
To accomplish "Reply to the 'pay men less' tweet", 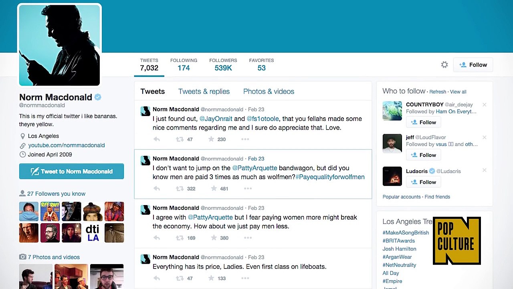I will pyautogui.click(x=157, y=238).
